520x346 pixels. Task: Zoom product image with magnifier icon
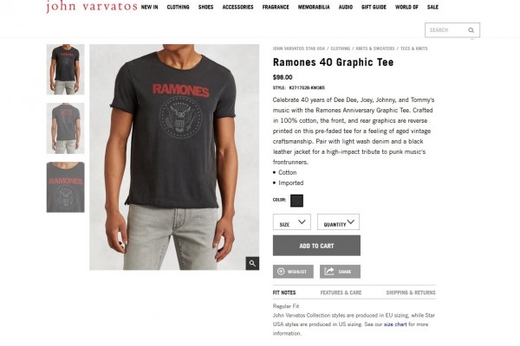pos(252,263)
